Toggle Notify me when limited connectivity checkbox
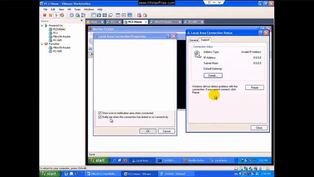Screen dimensions: 314x177 (x=100, y=117)
